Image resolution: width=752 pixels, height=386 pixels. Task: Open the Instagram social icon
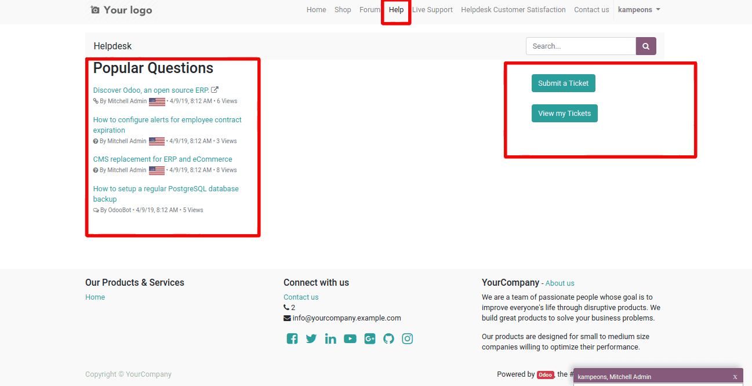click(x=408, y=339)
